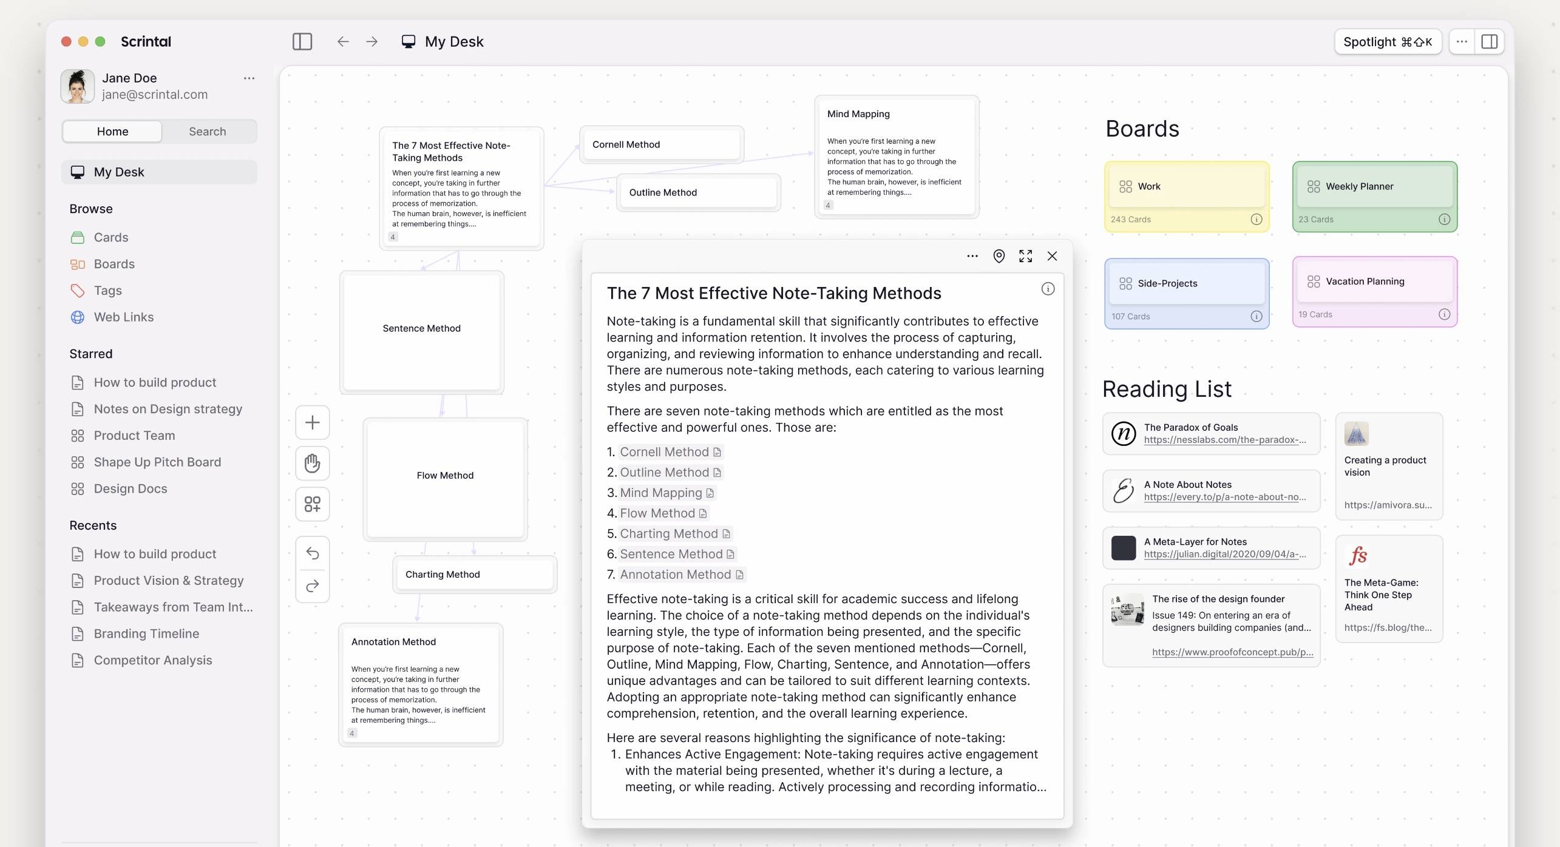Switch to the Home tab

click(x=112, y=131)
